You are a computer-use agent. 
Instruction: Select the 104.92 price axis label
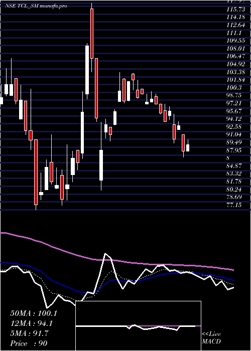click(236, 64)
